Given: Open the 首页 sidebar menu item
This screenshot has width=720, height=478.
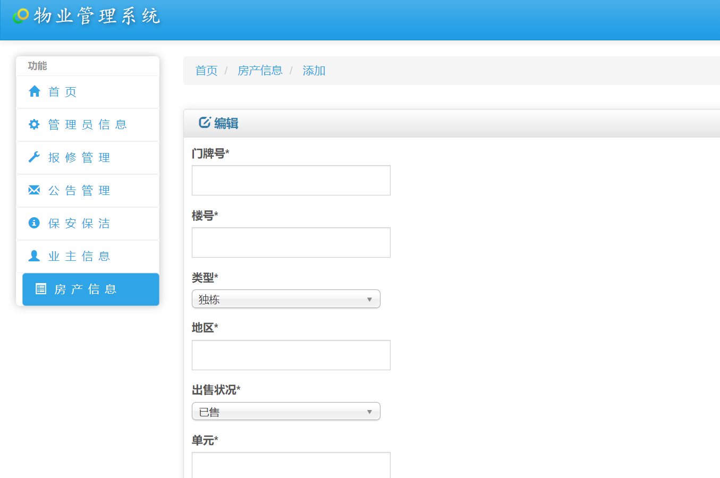Looking at the screenshot, I should coord(88,92).
